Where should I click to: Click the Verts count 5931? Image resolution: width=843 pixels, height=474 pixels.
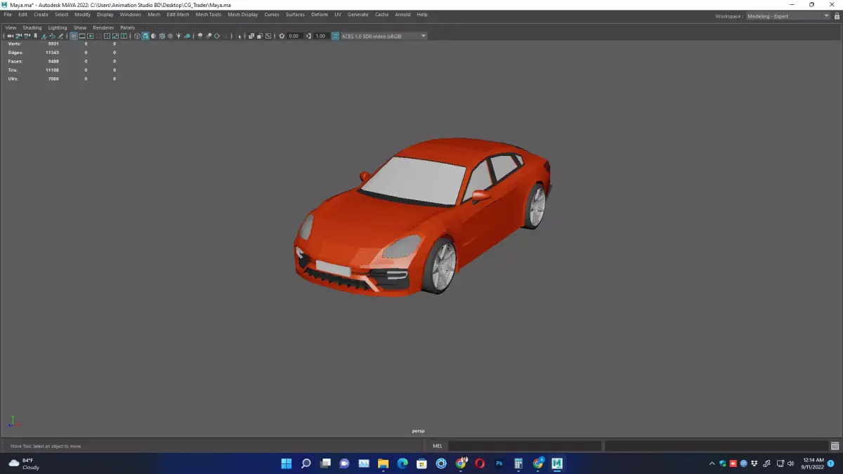53,44
